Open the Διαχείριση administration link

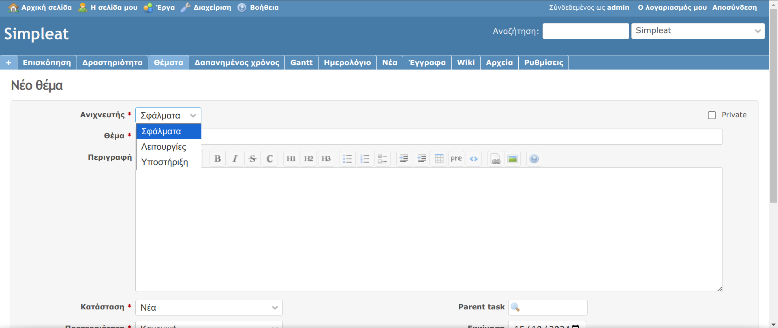pos(212,8)
